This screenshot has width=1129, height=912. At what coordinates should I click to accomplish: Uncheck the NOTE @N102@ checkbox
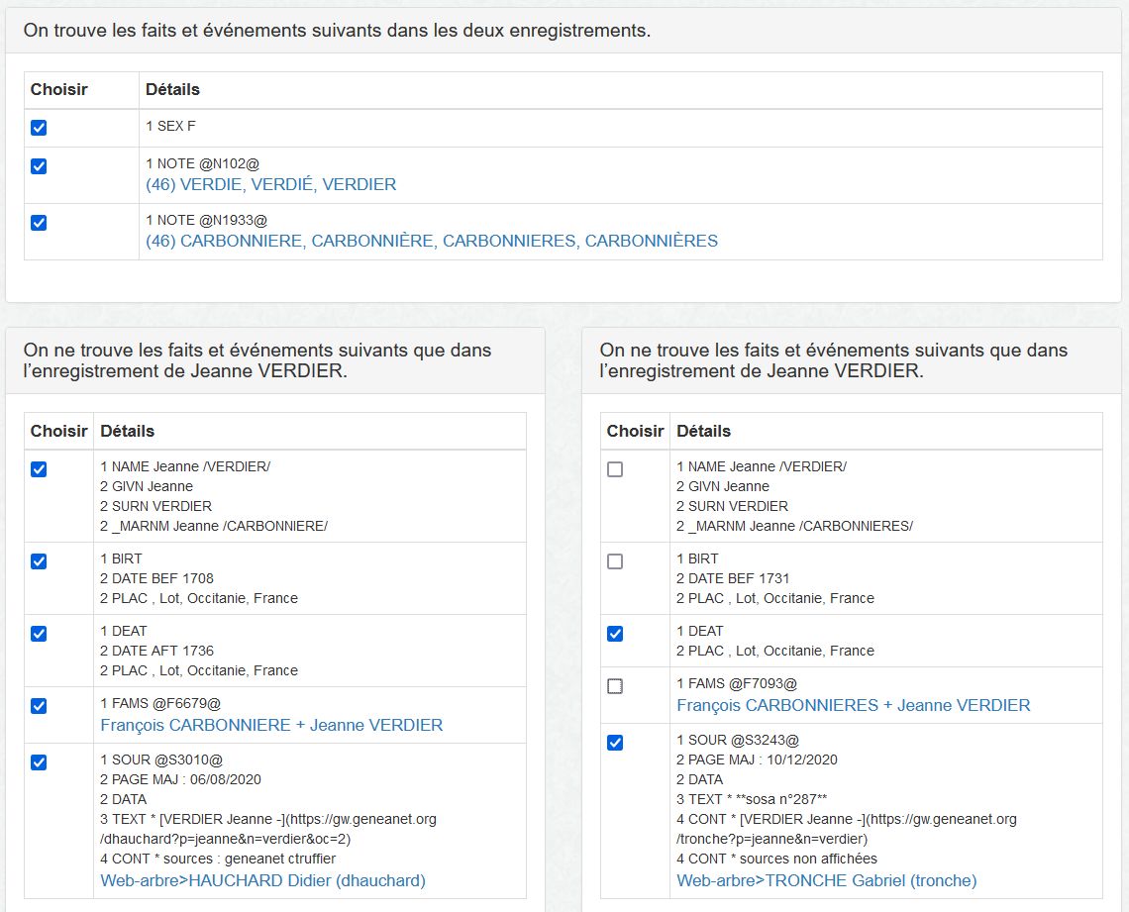click(x=39, y=166)
